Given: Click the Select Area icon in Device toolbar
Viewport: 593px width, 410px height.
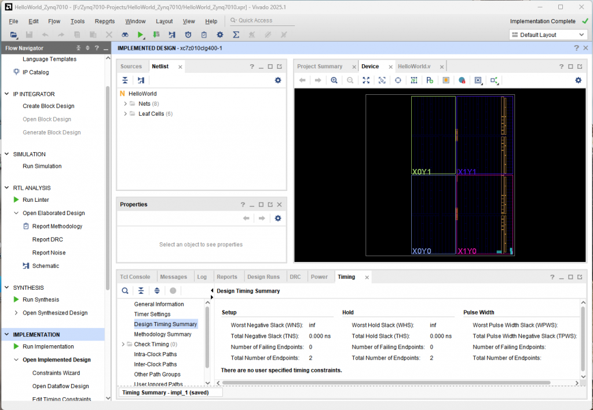Looking at the screenshot, I should (x=382, y=80).
